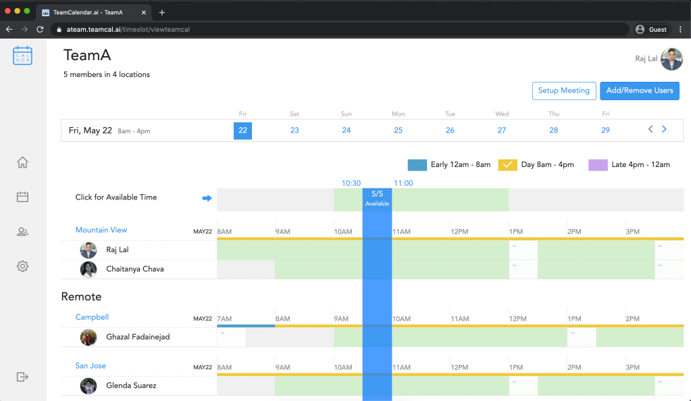
Task: Select Mon 25 in the date strip
Action: 398,130
